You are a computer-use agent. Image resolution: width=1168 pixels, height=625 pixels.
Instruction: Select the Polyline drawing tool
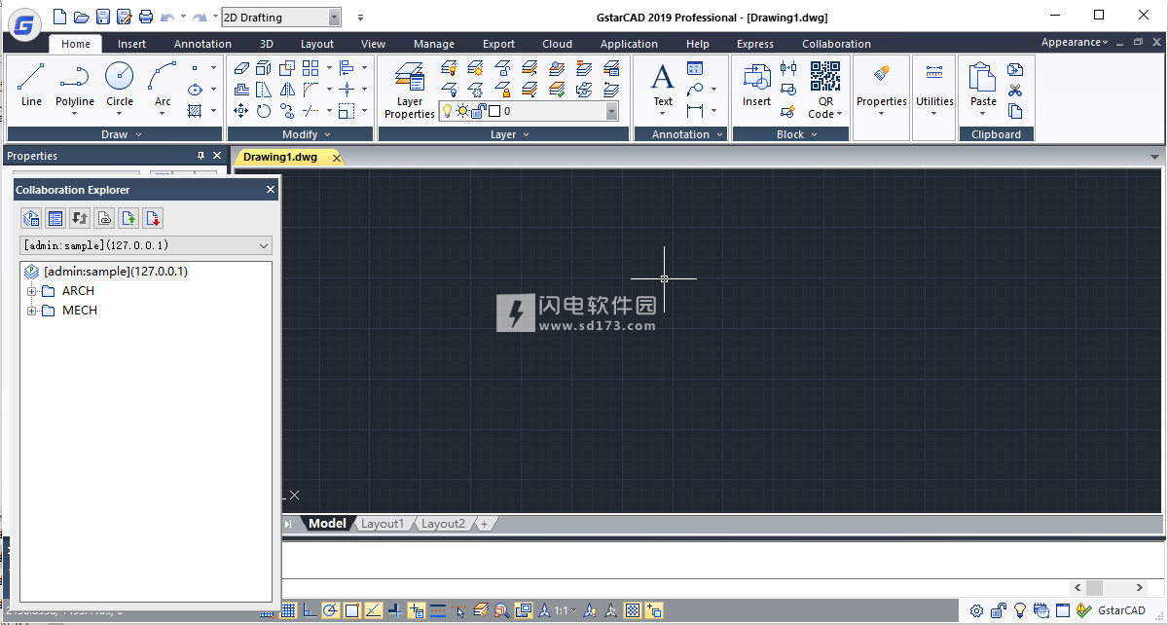(x=75, y=85)
